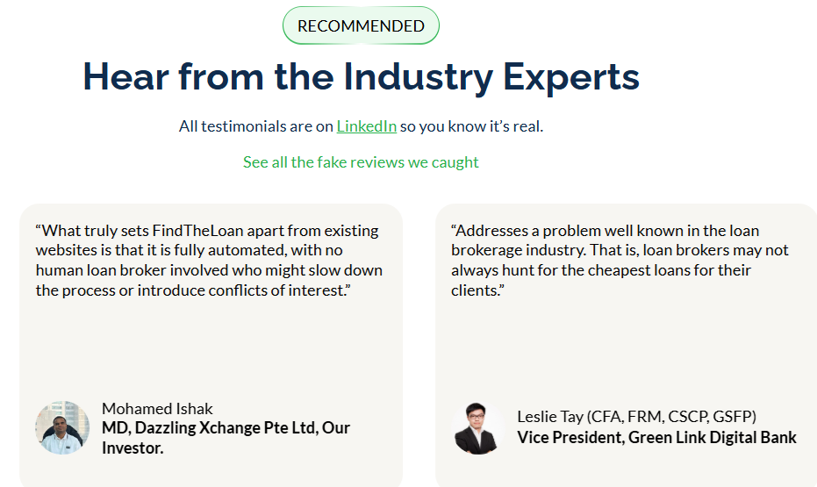Click the quote starting 'Addresses a problem well known'
The width and height of the screenshot is (817, 487).
tap(620, 260)
